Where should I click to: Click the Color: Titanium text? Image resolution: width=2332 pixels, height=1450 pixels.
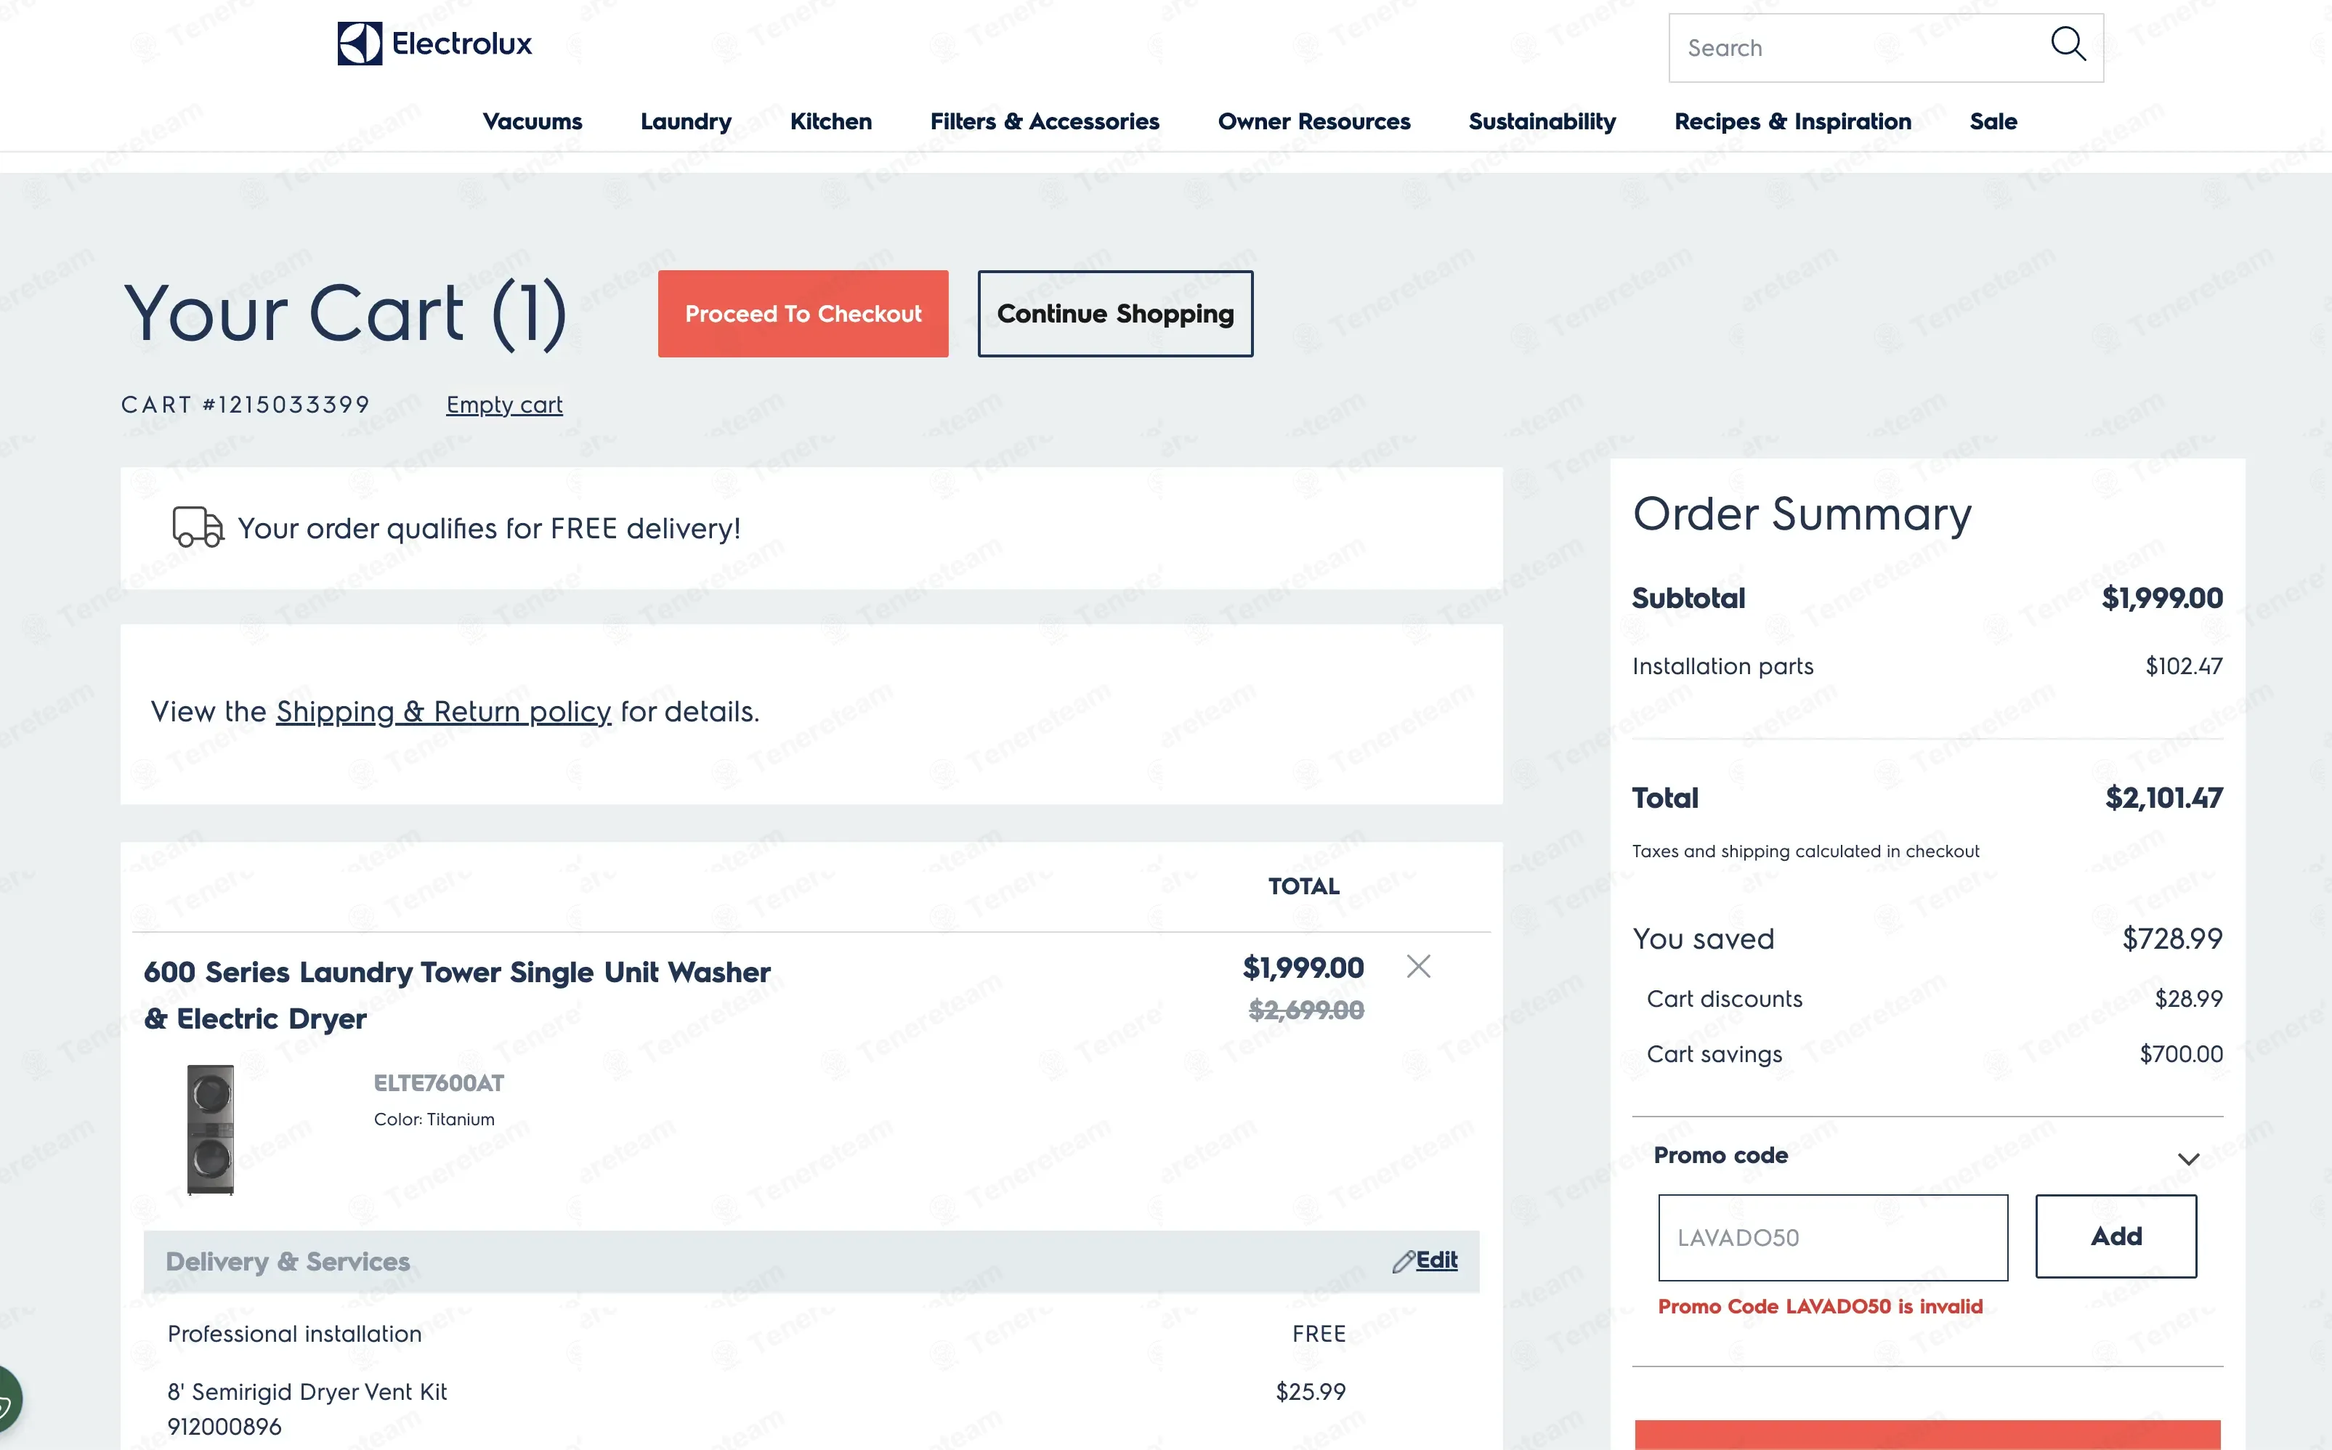point(434,1119)
